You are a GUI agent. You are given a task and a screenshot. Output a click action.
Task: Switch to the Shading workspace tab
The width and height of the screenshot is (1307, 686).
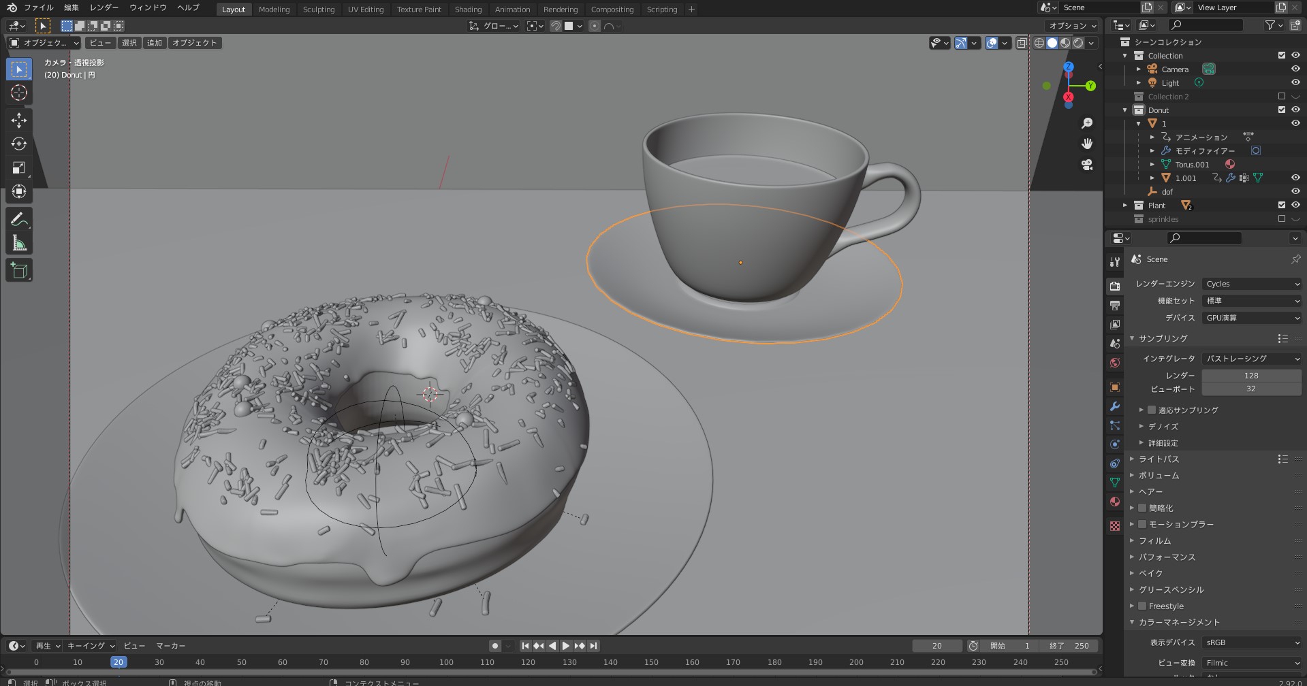(x=468, y=10)
